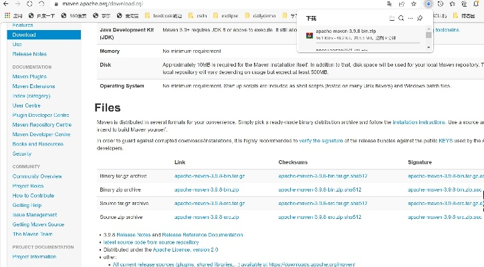Open the browser history clock icon
484x267 pixels.
click(x=441, y=3)
